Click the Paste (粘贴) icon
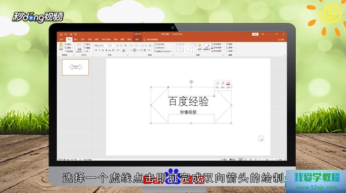This screenshot has height=193, width=346. coord(61,46)
